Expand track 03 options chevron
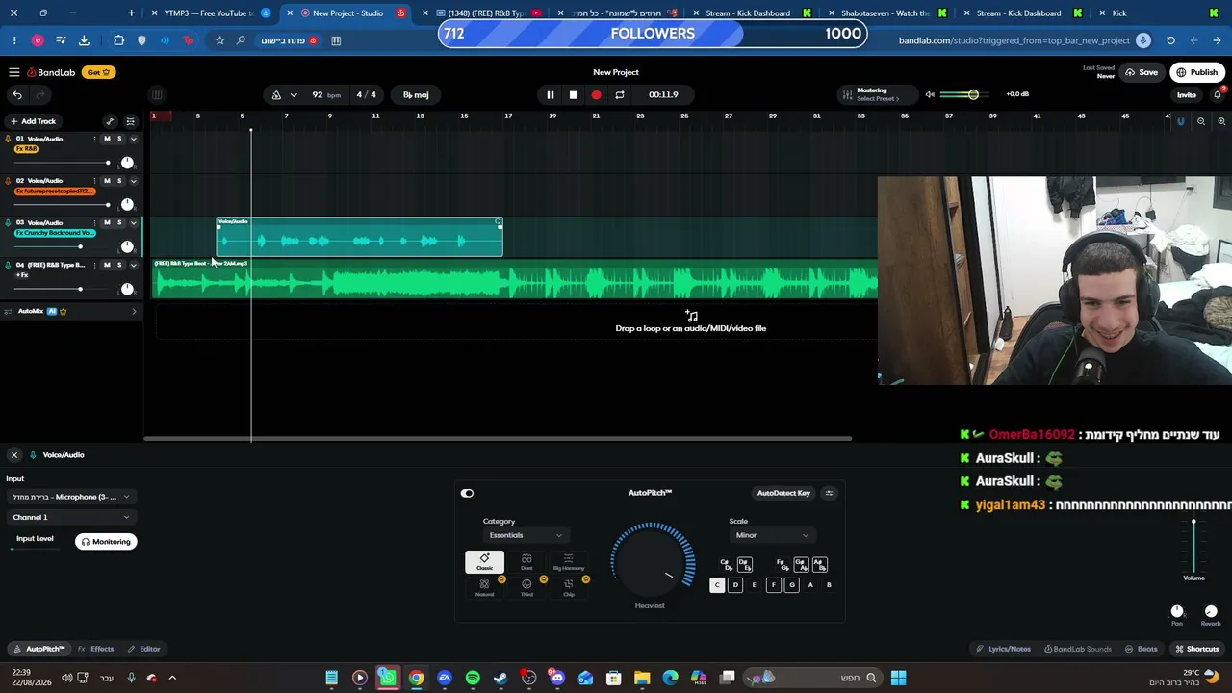 tap(133, 222)
